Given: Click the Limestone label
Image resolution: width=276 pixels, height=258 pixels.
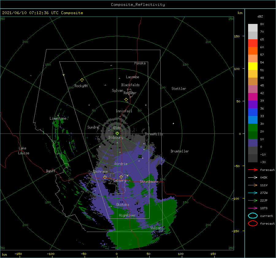Looking at the screenshot, I should tap(58, 118).
